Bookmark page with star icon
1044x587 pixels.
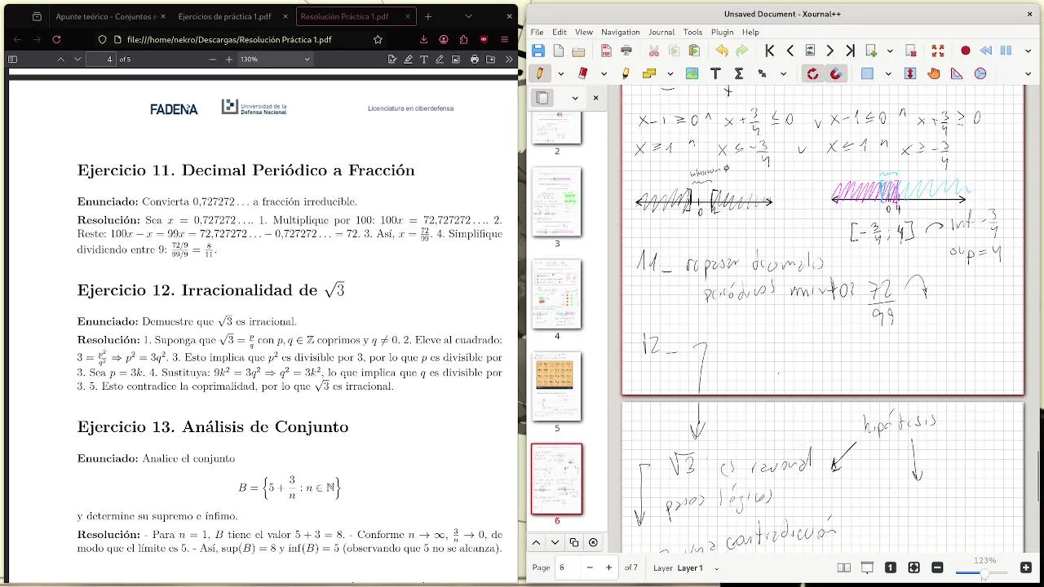pos(378,39)
